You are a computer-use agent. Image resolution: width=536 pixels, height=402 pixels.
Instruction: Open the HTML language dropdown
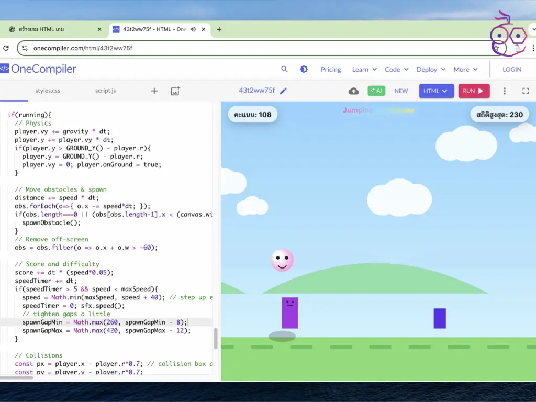coord(436,91)
